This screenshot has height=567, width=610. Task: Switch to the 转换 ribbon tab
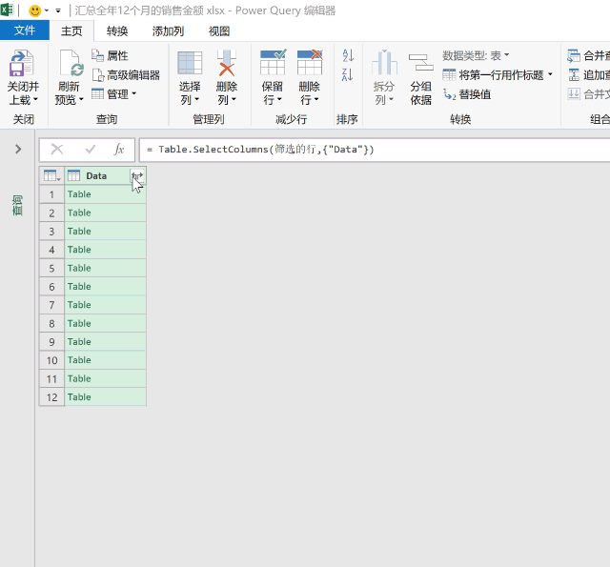pos(117,31)
